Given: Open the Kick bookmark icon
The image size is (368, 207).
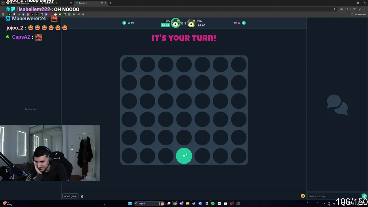Looking at the screenshot, I should tap(9, 14).
